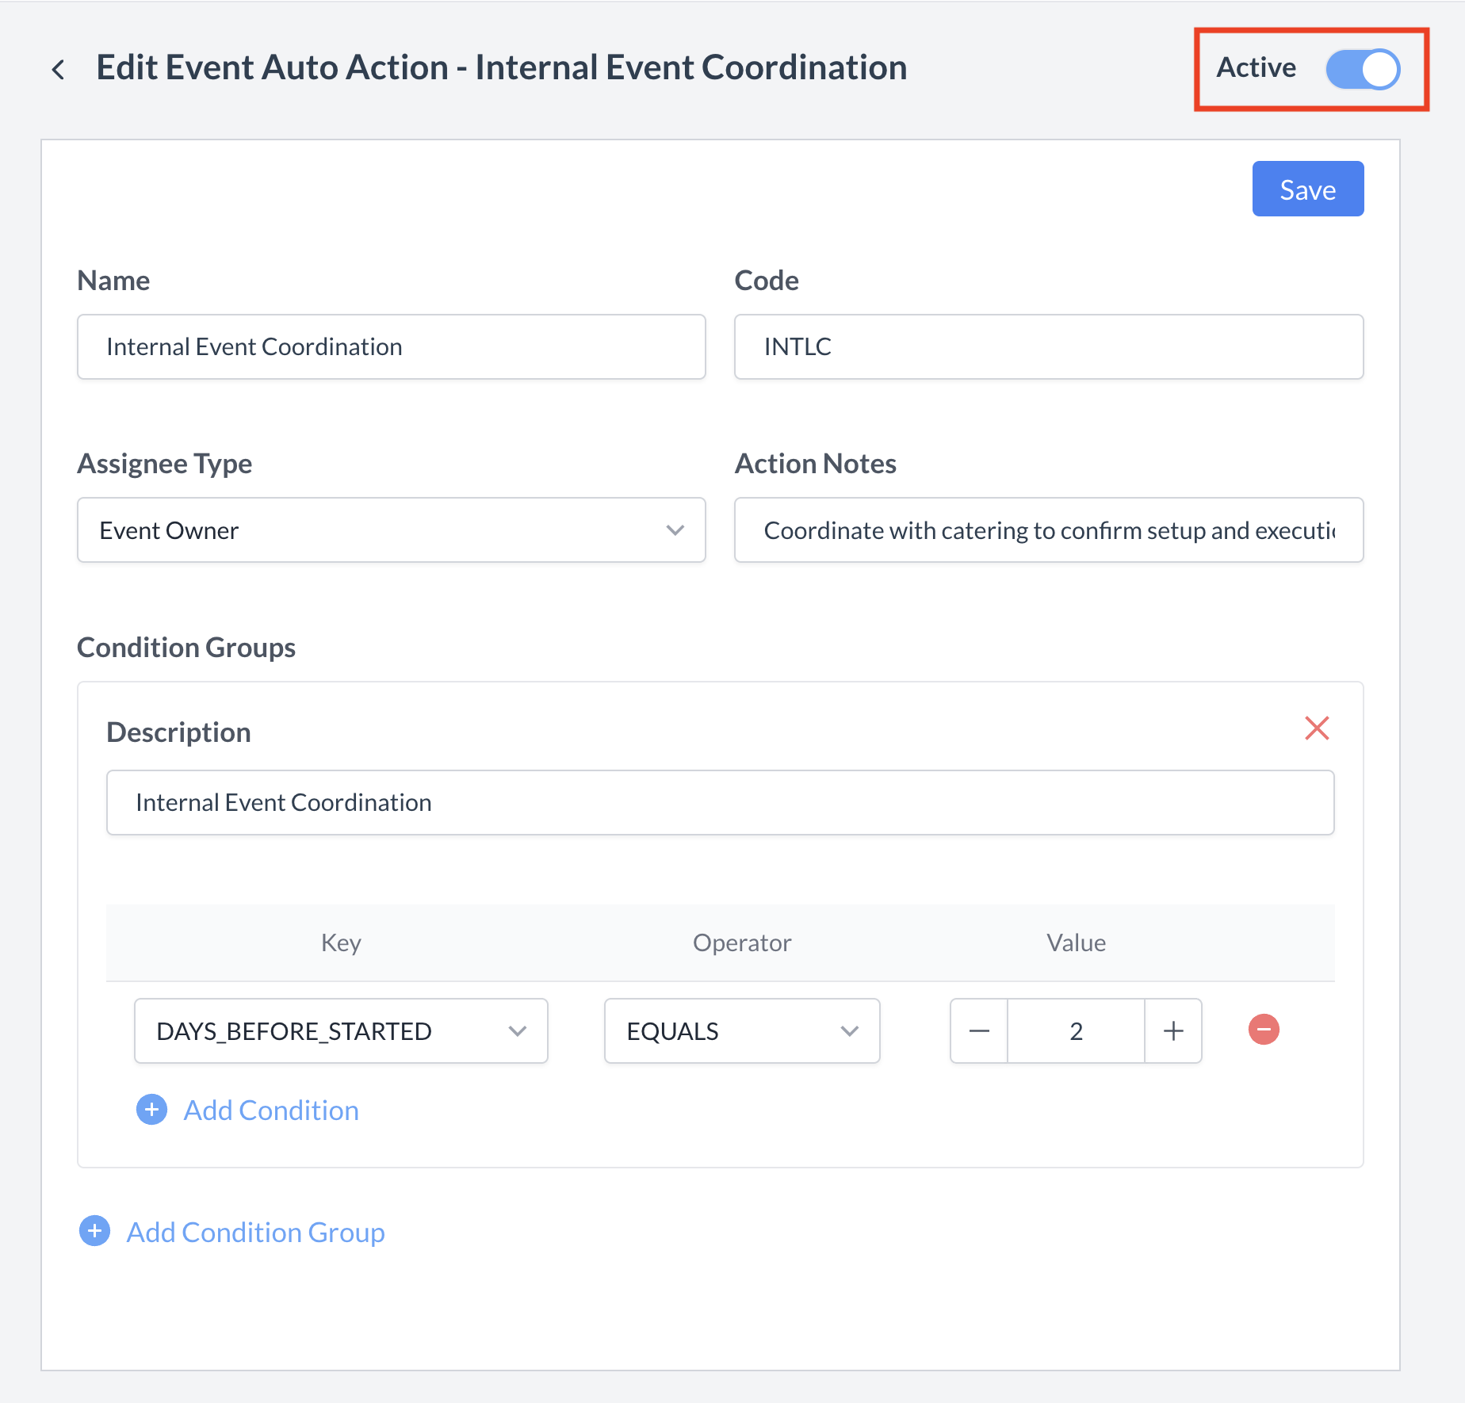Click the Add Condition link
Image resolution: width=1465 pixels, height=1403 pixels.
pos(270,1110)
